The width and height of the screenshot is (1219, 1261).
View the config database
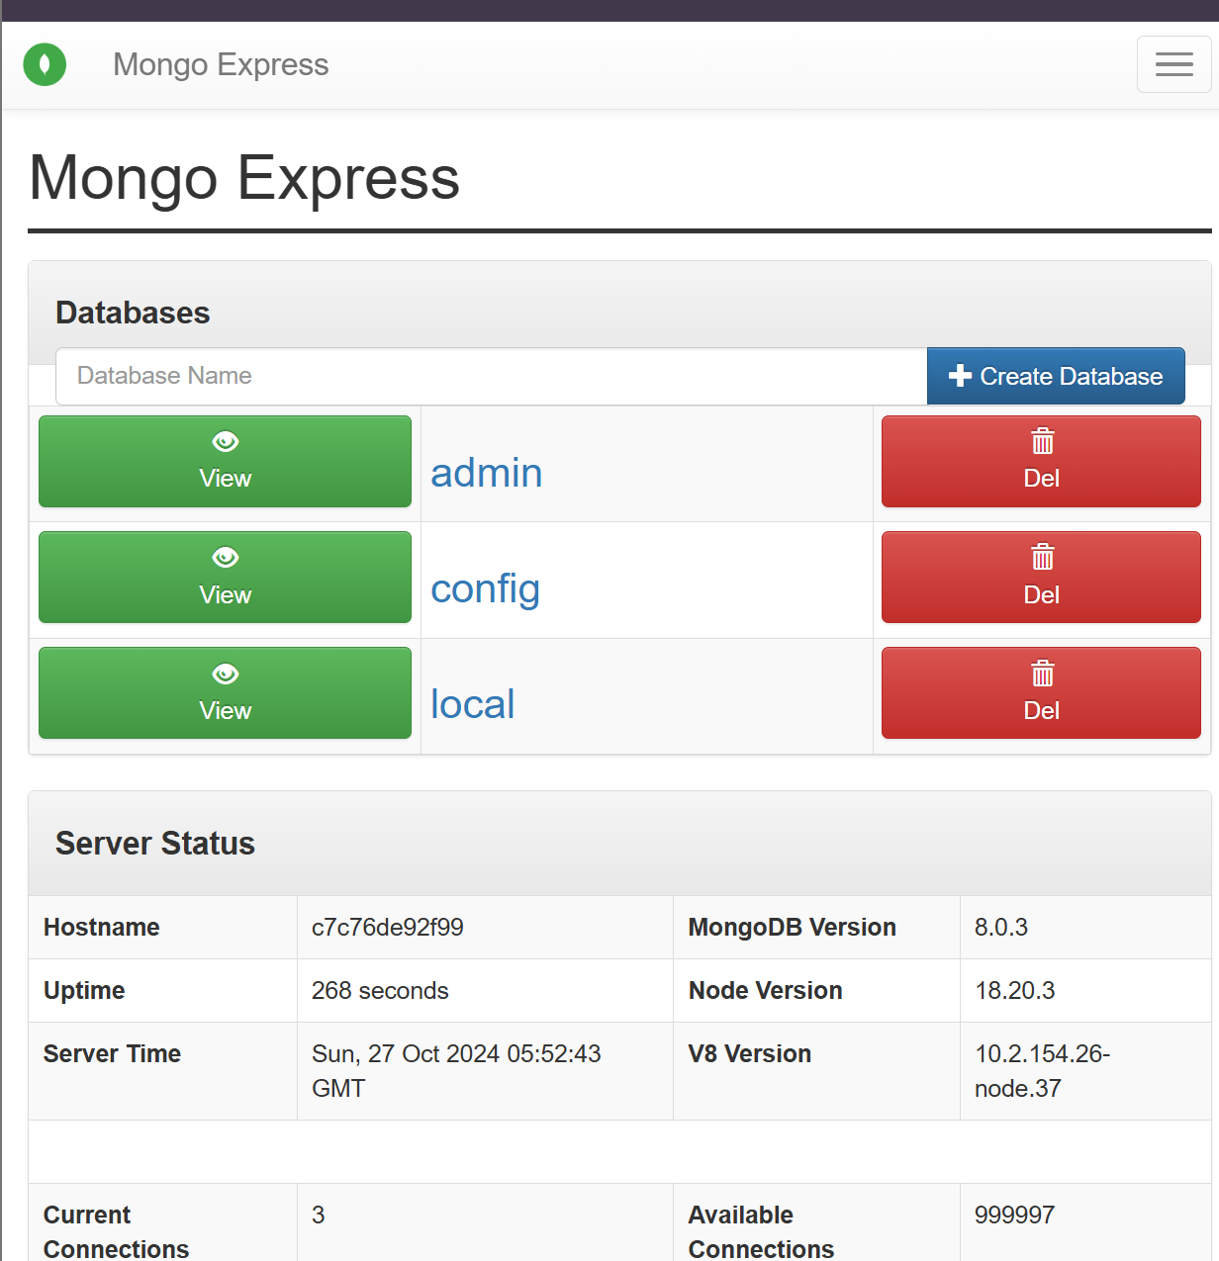tap(225, 577)
